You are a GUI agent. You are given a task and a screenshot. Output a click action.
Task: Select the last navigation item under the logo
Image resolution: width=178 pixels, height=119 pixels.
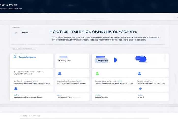point(18,9)
